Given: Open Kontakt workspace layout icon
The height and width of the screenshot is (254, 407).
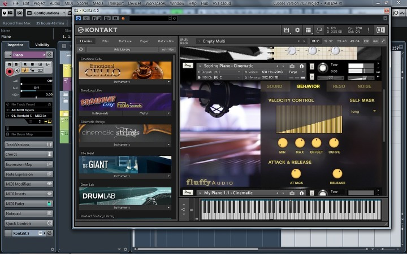Looking at the screenshot, I should (x=308, y=30).
